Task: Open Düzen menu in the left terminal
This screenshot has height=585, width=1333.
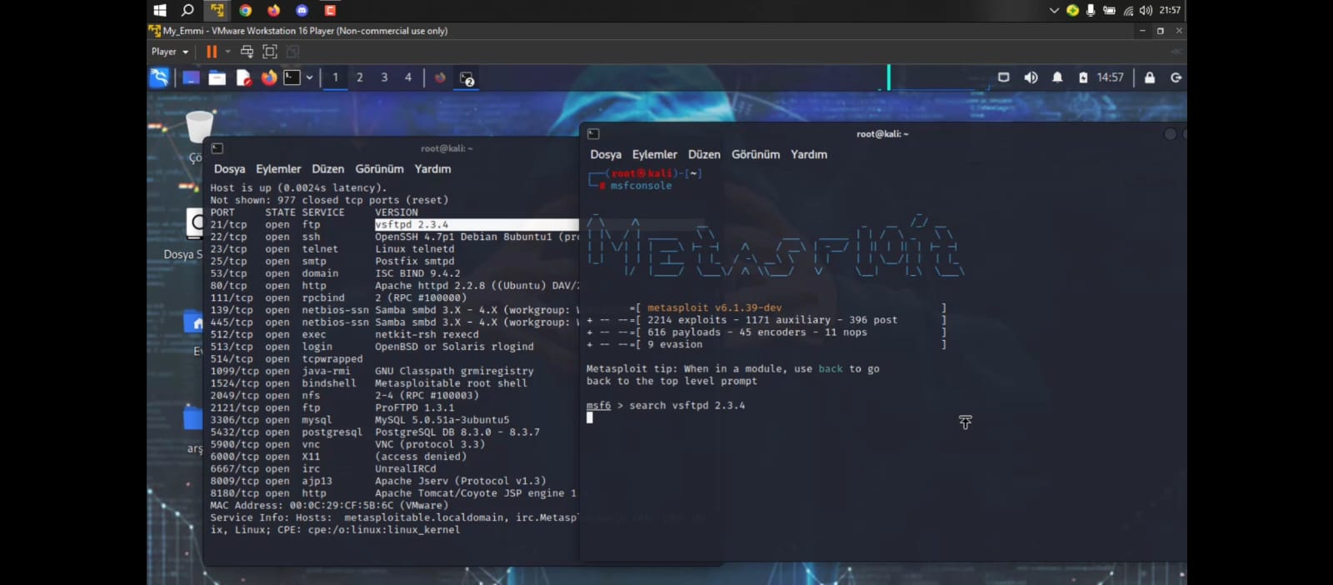Action: point(328,169)
